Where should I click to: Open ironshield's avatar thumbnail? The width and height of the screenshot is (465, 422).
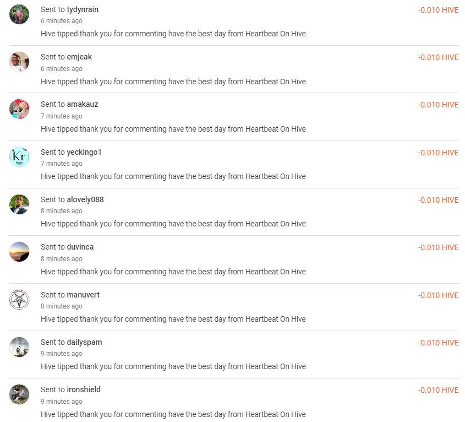(19, 395)
